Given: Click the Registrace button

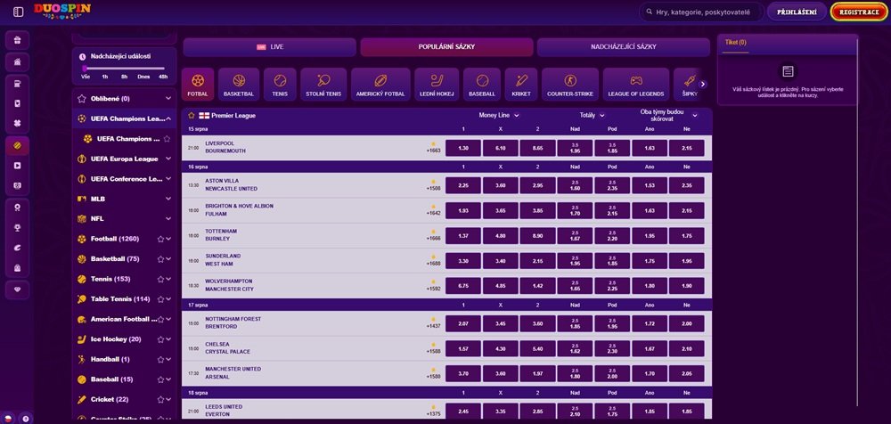Looking at the screenshot, I should coord(859,12).
